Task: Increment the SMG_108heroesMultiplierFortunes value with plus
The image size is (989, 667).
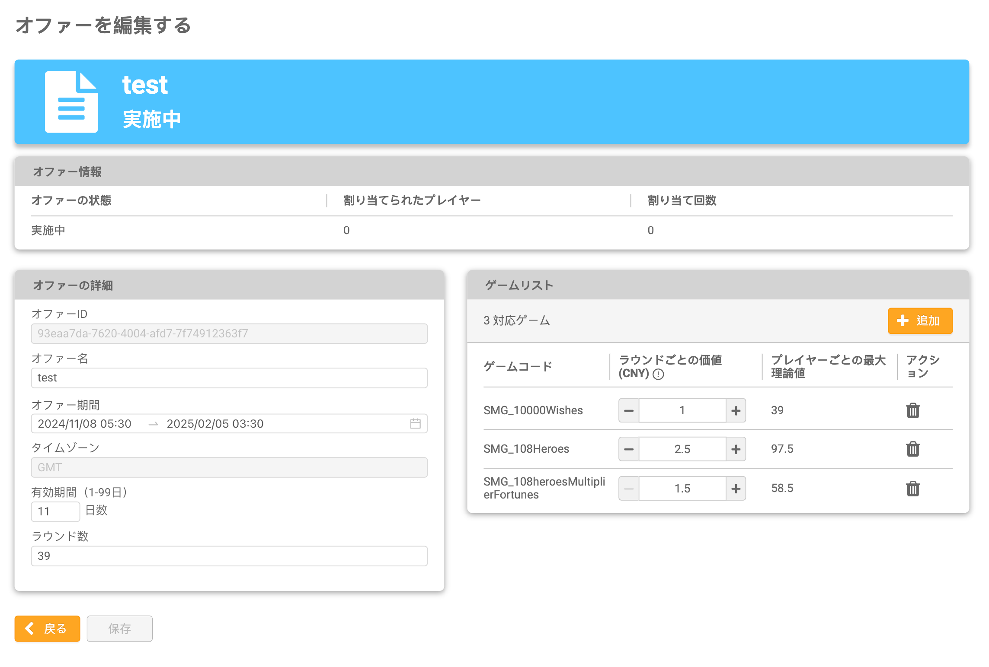Action: click(x=736, y=489)
